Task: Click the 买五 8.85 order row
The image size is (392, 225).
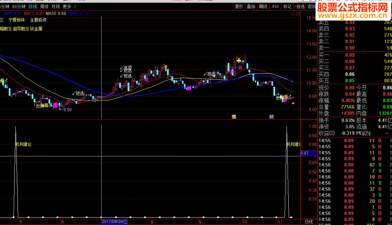Action: click(x=355, y=81)
